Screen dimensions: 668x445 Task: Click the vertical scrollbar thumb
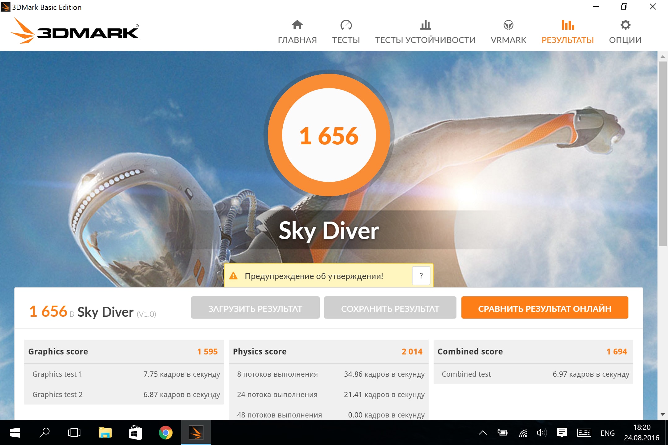[662, 154]
